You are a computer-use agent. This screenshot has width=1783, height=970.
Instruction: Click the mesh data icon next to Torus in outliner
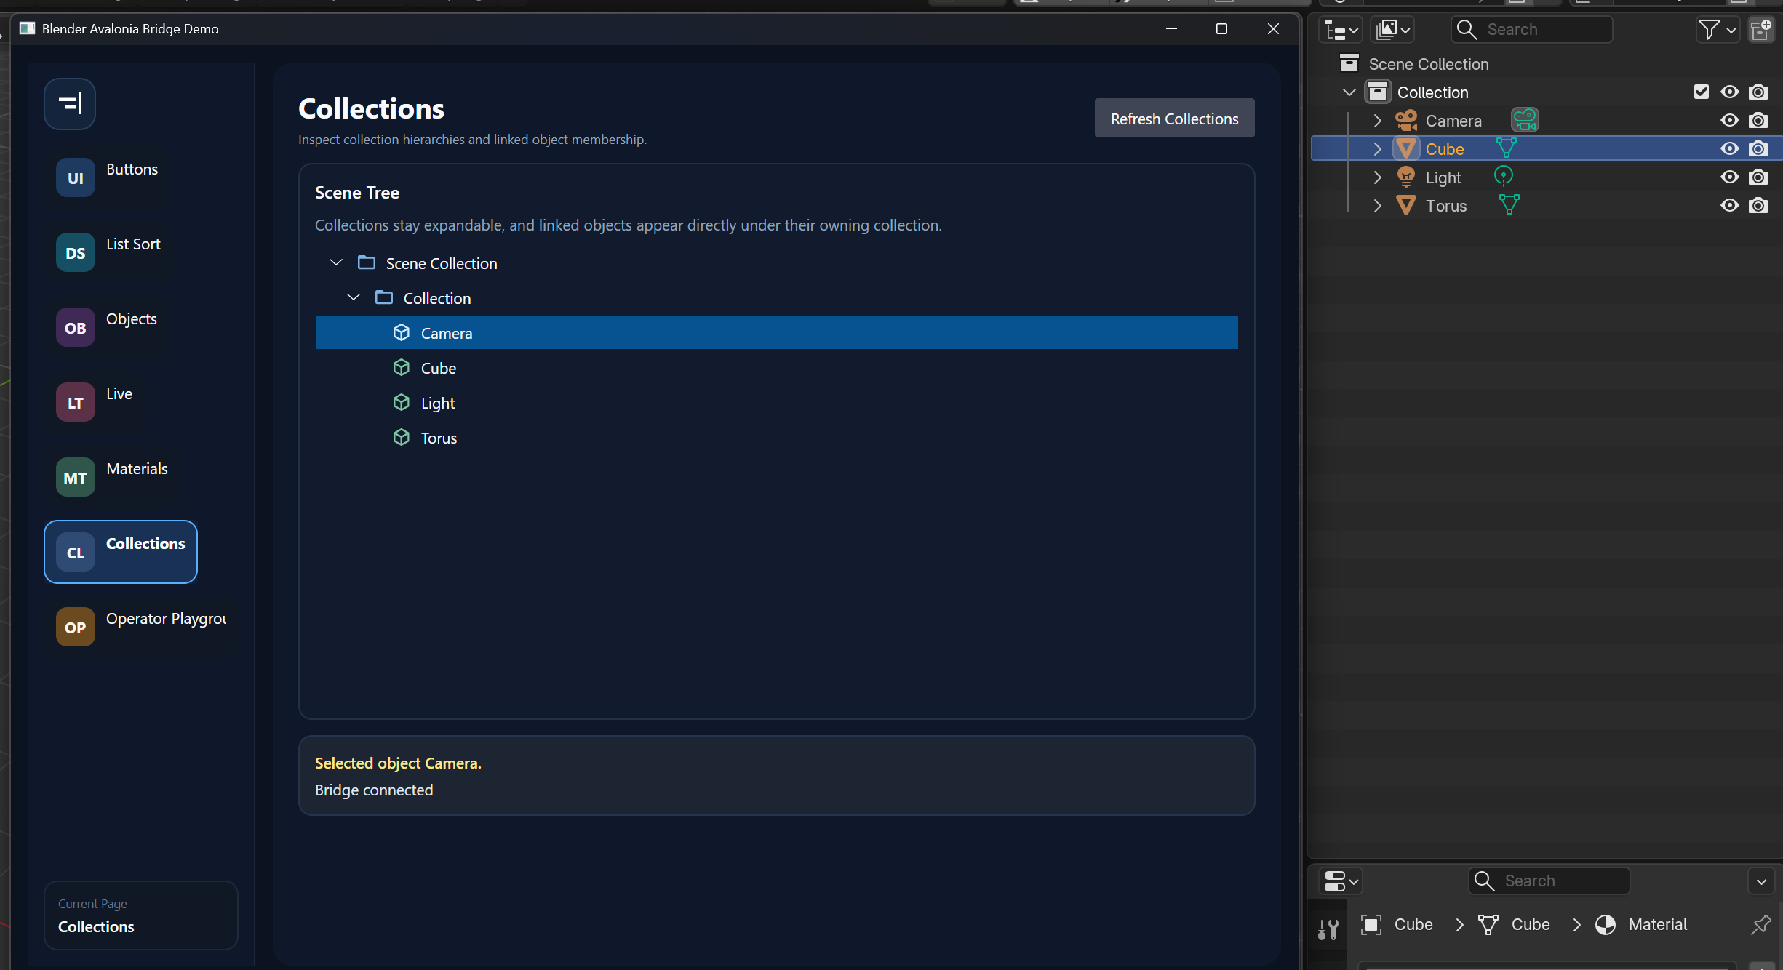1509,205
